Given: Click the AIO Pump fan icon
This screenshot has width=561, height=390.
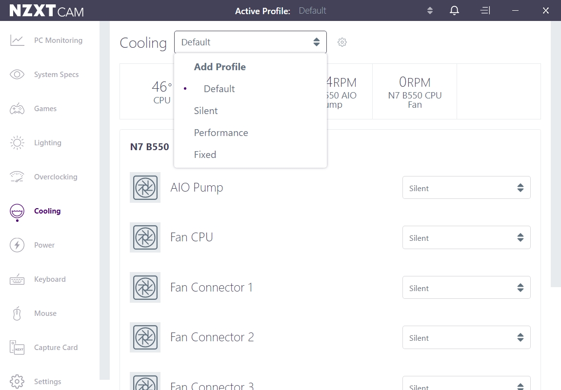Looking at the screenshot, I should pyautogui.click(x=145, y=187).
